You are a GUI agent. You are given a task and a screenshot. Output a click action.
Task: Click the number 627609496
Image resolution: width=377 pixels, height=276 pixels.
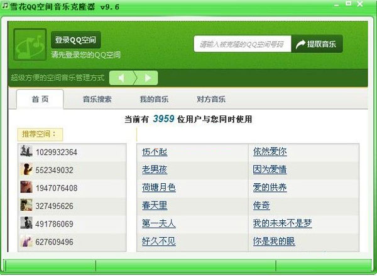tap(54, 242)
